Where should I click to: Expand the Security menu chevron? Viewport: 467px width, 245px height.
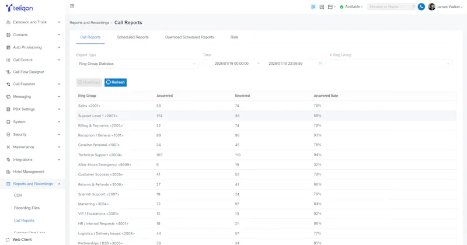[59, 134]
